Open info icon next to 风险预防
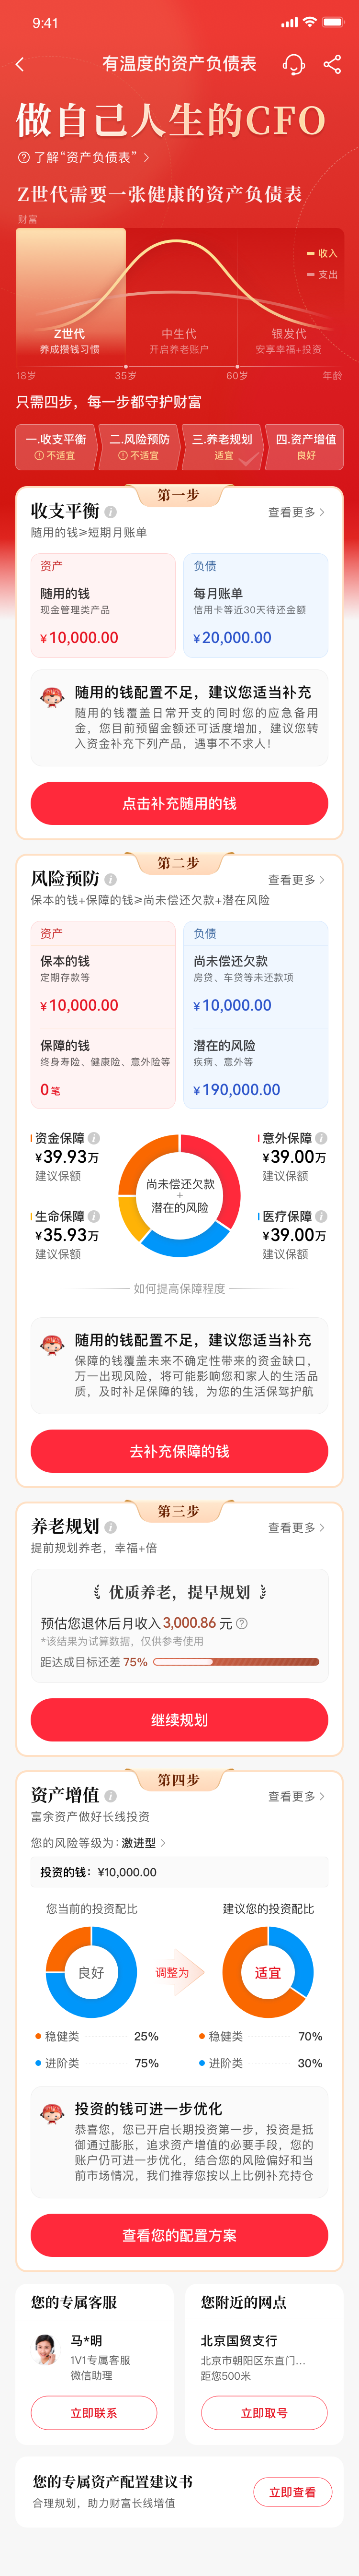The width and height of the screenshot is (359, 2576). 111,879
